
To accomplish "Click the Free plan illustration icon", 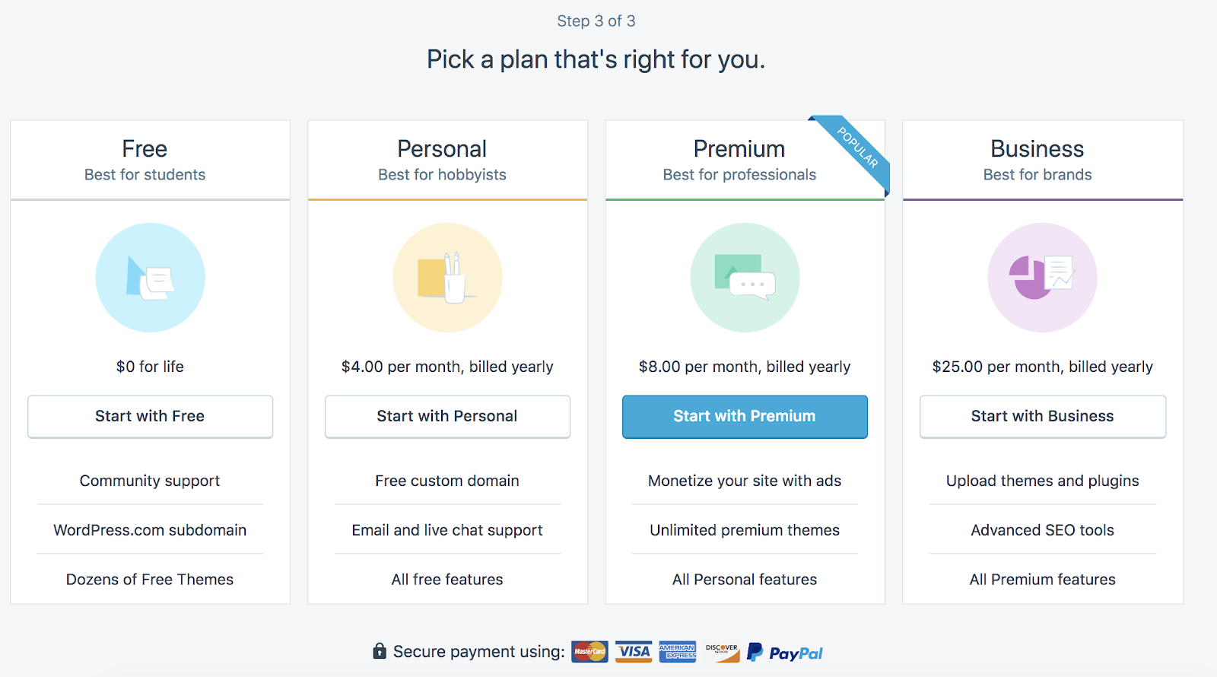I will (x=150, y=278).
